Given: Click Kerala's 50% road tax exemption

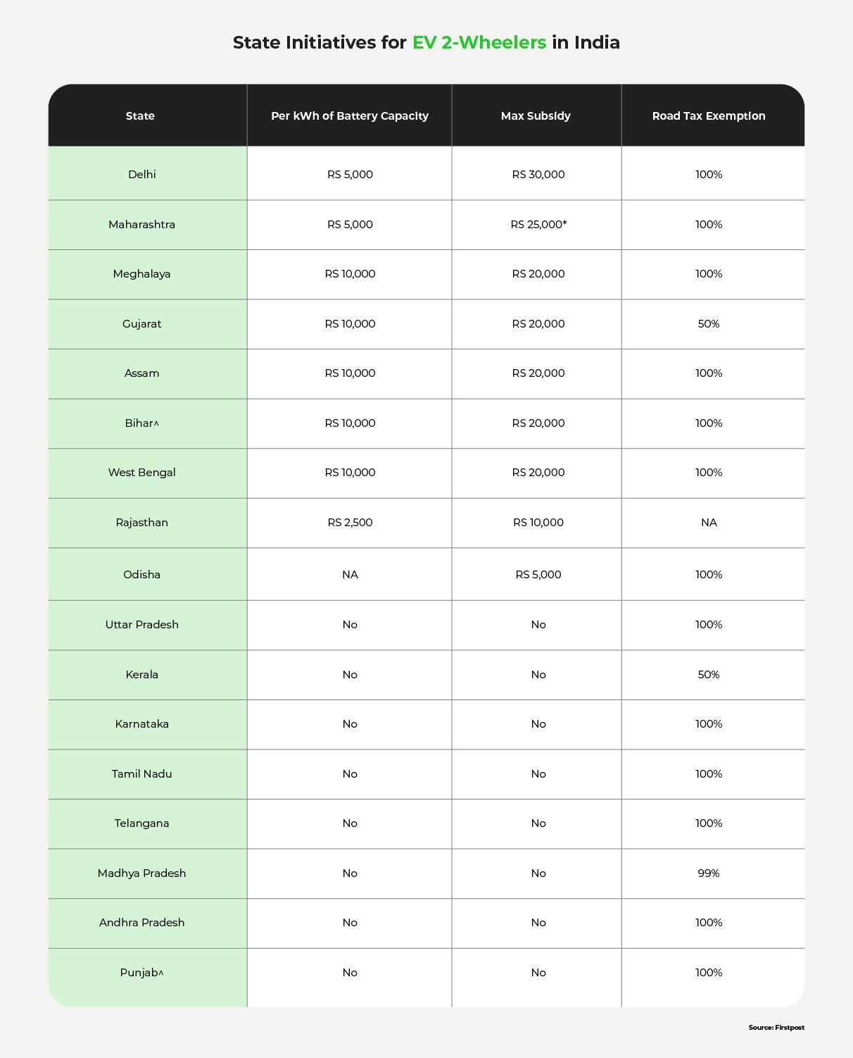Looking at the screenshot, I should (x=709, y=675).
